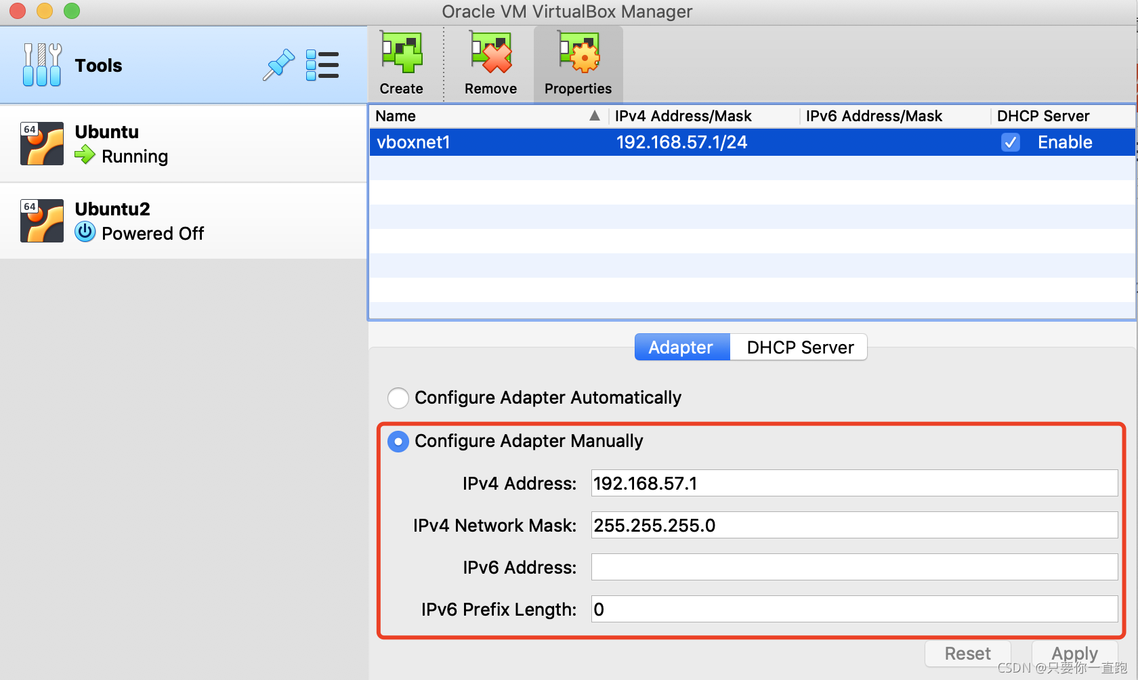Click the Remove network icon
The width and height of the screenshot is (1138, 680).
pos(490,52)
